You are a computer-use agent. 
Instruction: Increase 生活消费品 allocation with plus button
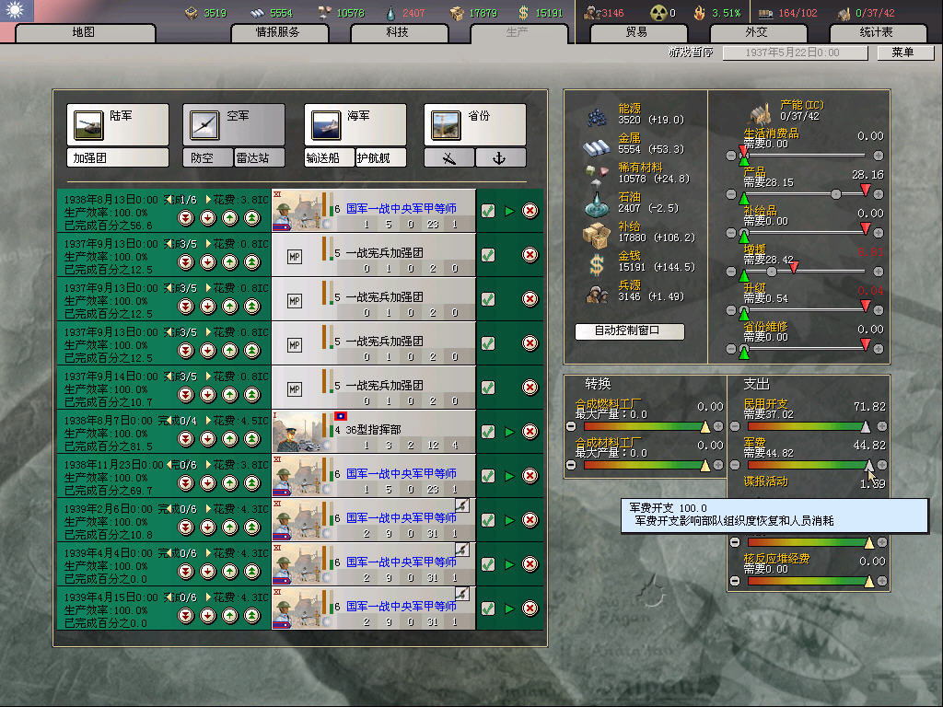pos(878,156)
